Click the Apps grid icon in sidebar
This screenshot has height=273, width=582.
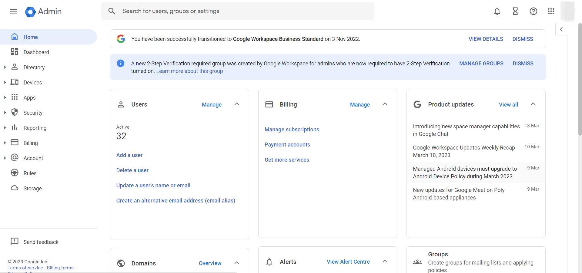[x=15, y=97]
